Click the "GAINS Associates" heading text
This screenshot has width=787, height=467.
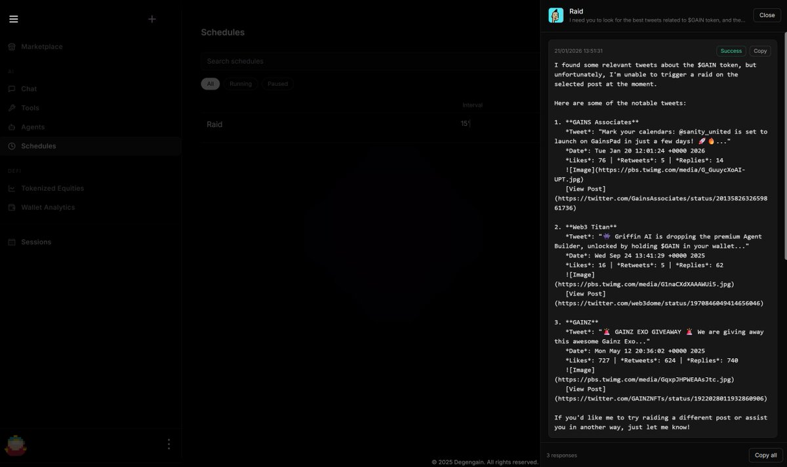pyautogui.click(x=602, y=122)
